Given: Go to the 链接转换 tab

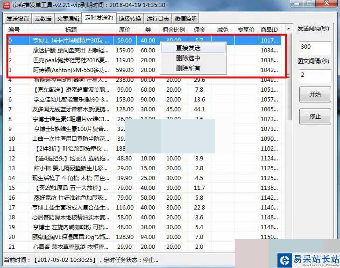Looking at the screenshot, I should point(130,19).
